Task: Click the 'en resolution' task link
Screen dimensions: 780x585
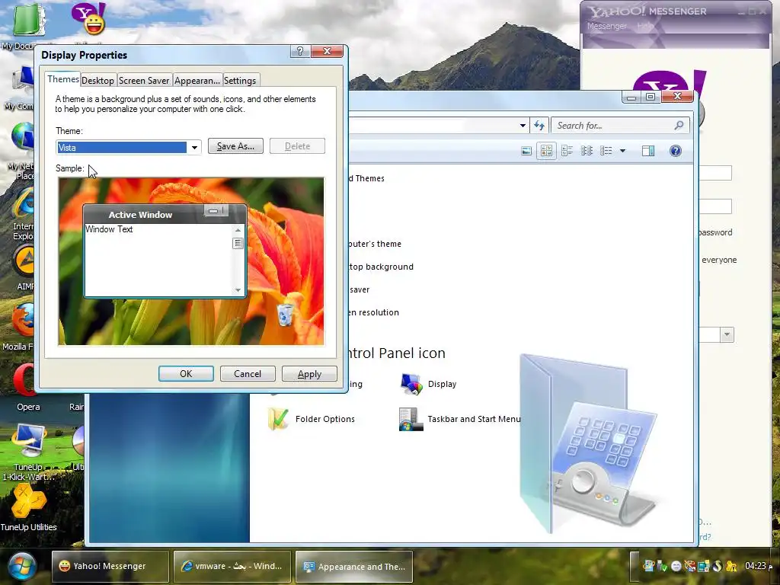Action: pos(373,312)
